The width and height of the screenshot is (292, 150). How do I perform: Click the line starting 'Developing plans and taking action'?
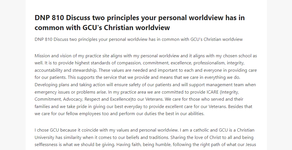145,85
